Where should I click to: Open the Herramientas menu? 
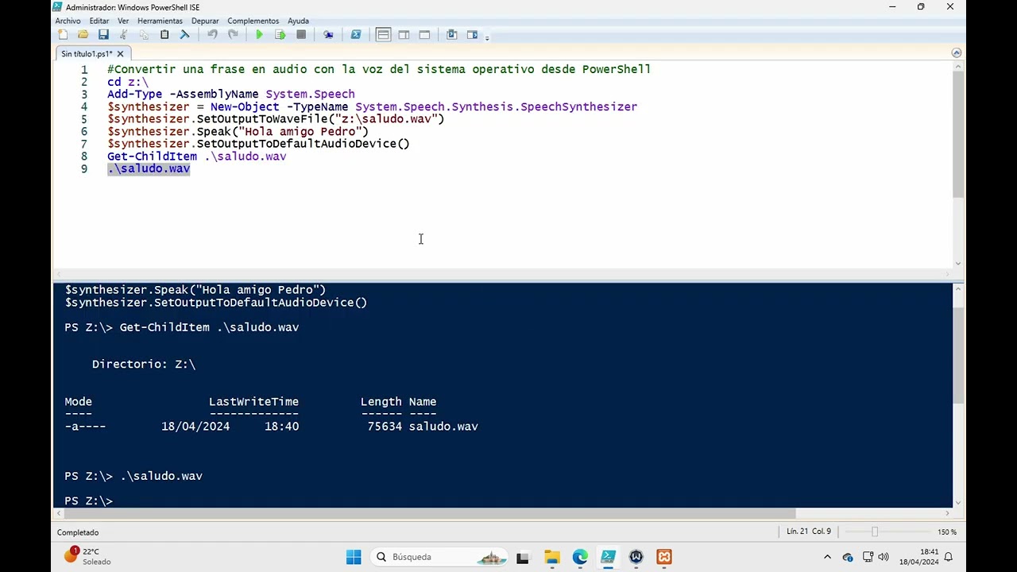coord(160,21)
